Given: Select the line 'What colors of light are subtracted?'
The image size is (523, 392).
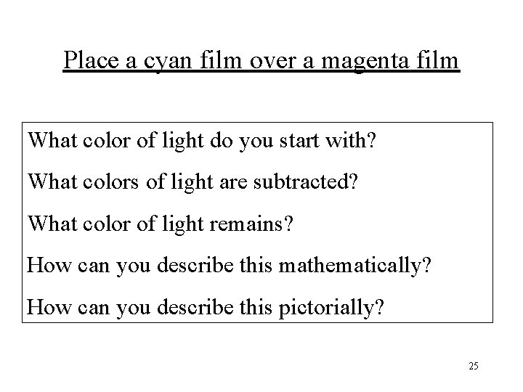Looking at the screenshot, I should 192,182.
